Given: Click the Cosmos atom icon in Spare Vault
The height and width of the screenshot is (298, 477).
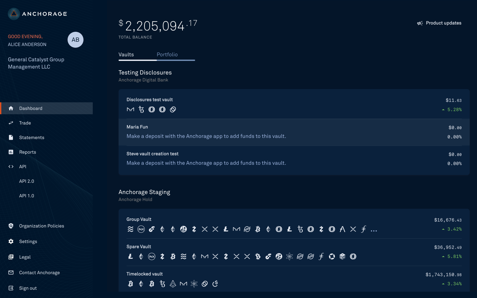Looking at the screenshot, I should pyautogui.click(x=290, y=256).
